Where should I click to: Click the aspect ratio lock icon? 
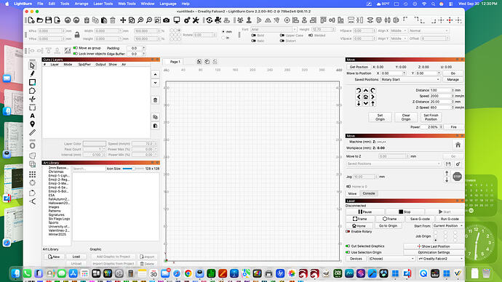coord(77,35)
